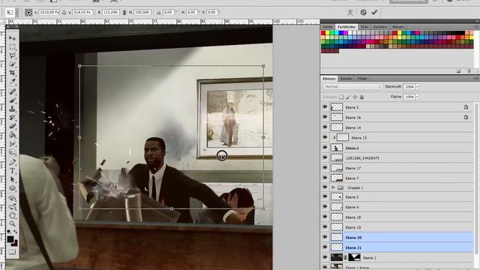This screenshot has width=480, height=270.
Task: Select the Blur tool
Action: pos(12,143)
